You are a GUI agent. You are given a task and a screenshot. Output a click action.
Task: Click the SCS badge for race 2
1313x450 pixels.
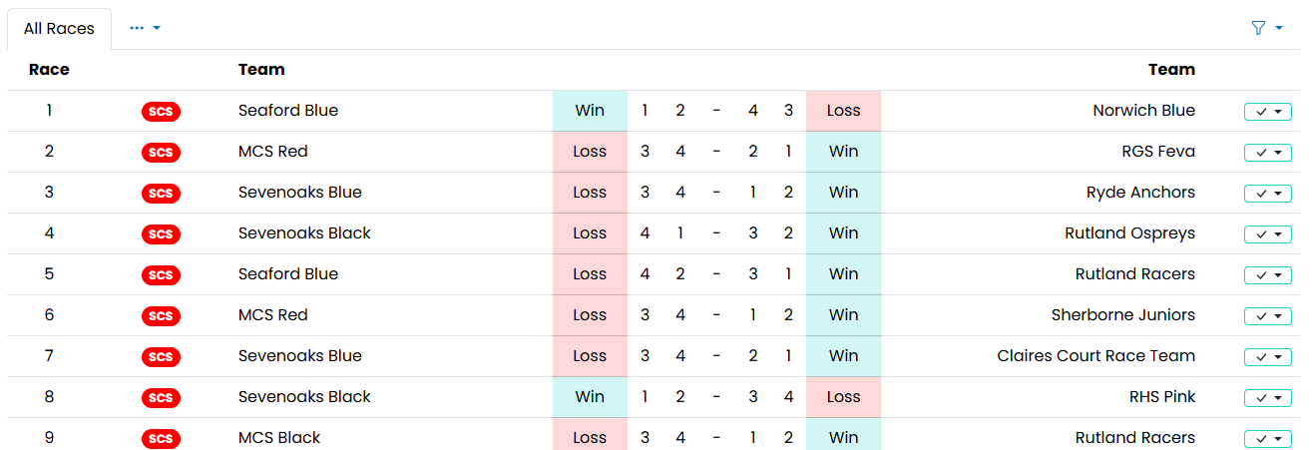point(161,153)
